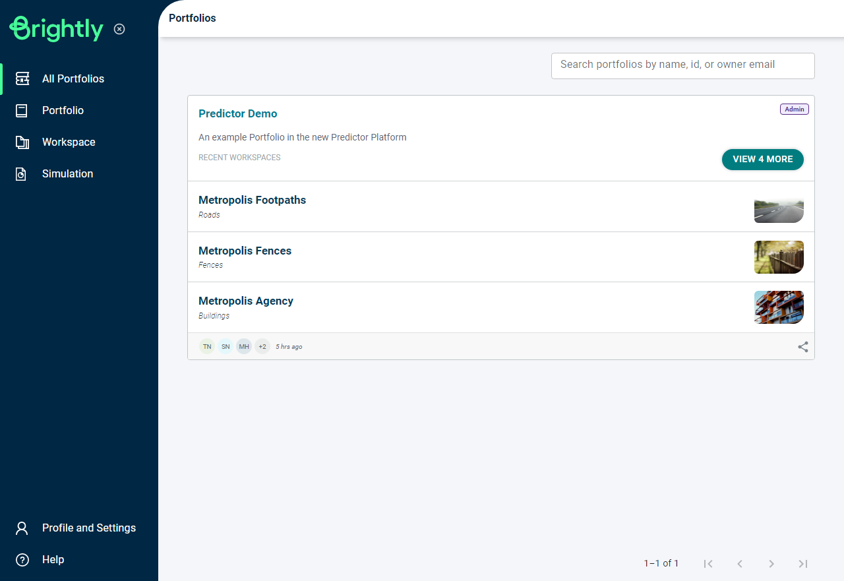844x581 pixels.
Task: Click the Admin badge
Action: [x=795, y=109]
